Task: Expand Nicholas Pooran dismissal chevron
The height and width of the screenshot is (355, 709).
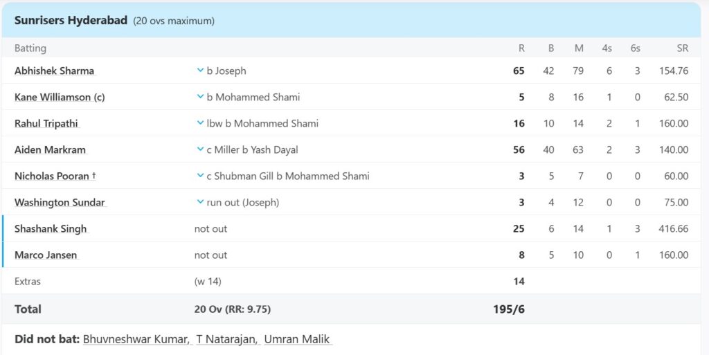Action: [200, 176]
